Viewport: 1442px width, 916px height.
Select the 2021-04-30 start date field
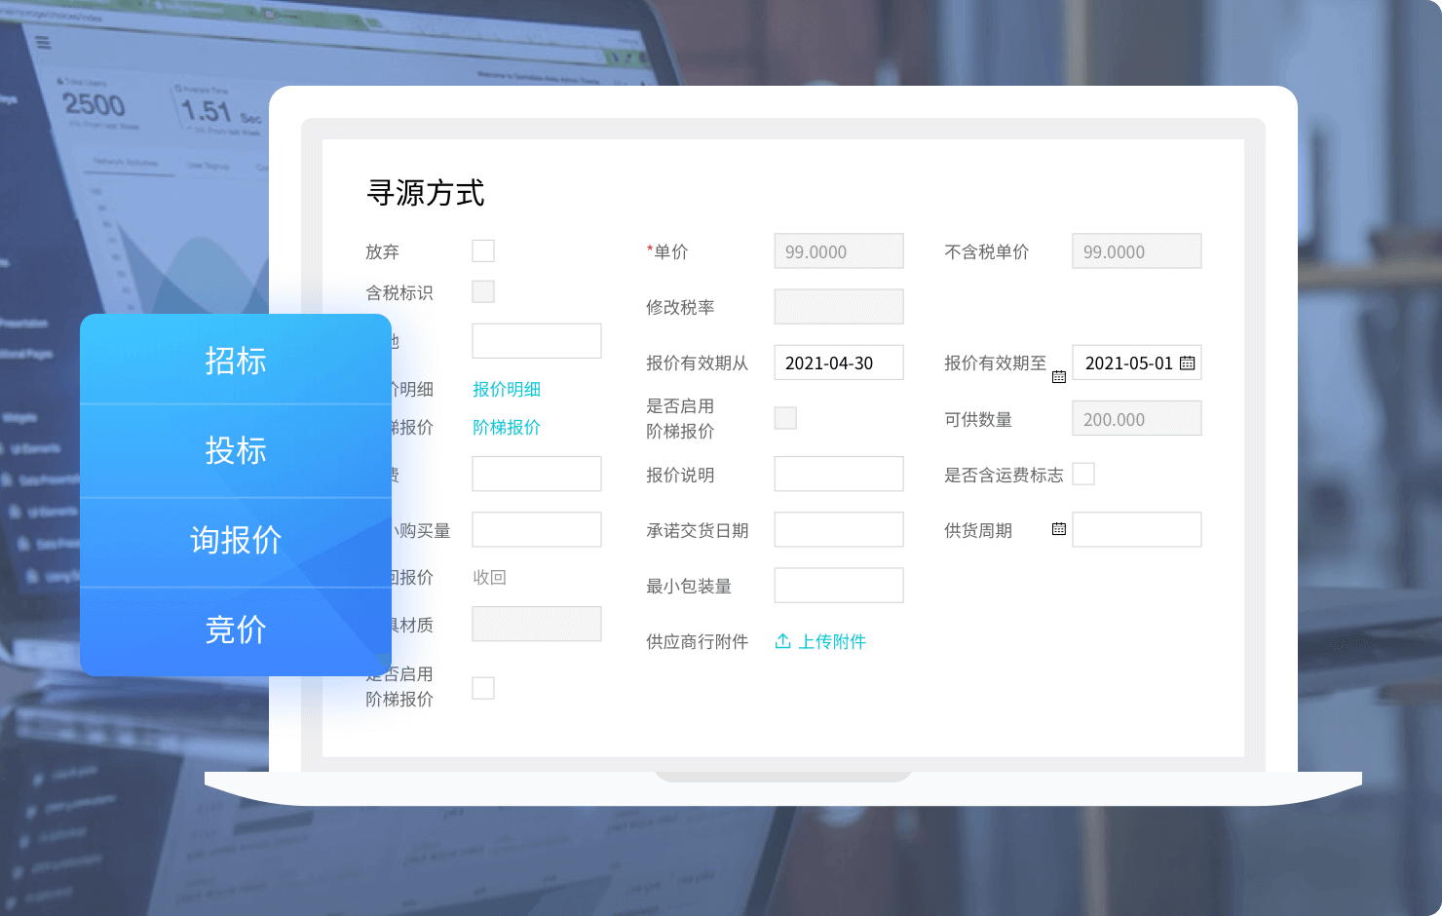(838, 363)
